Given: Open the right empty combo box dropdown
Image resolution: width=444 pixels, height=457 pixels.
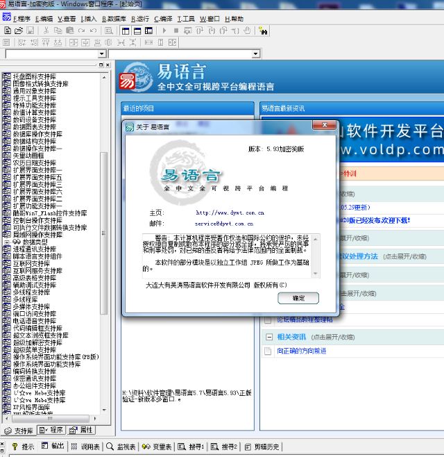Looking at the screenshot, I should (x=255, y=54).
